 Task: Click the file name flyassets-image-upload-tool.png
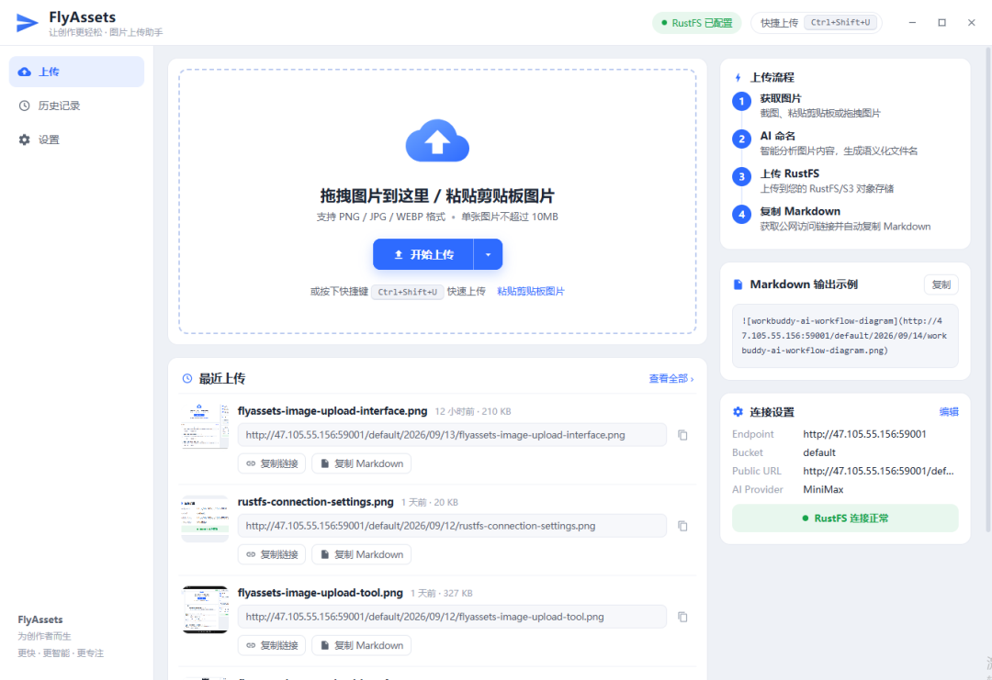[321, 593]
